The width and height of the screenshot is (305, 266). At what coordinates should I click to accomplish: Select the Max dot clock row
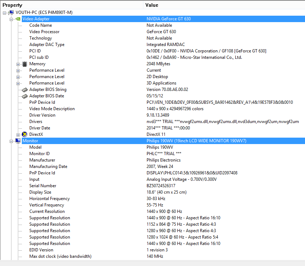pyautogui.click(x=163, y=256)
